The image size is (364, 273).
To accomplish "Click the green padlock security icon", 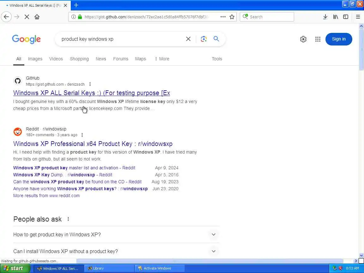I will click(80, 17).
